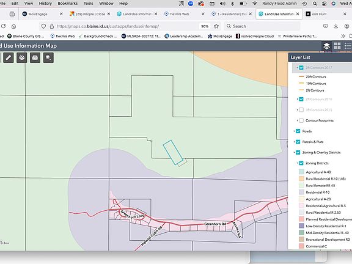This screenshot has width=352, height=264.
Task: Bookmark this page with the star icon
Action: (216, 26)
